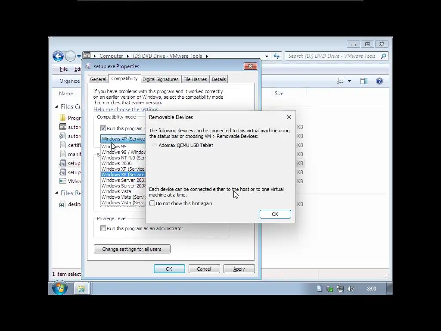Viewport: 441px width, 331px height.
Task: Click the Explorer Forward navigation arrow
Action: 70,56
